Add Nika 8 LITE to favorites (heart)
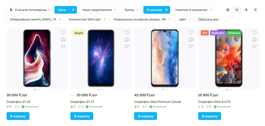265x126 pixels. point(254,32)
